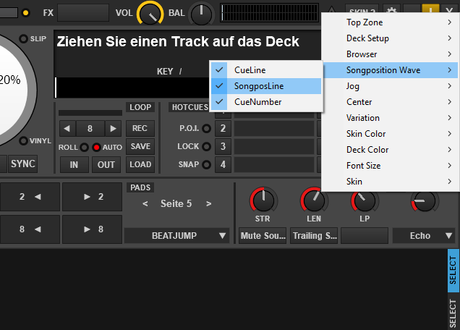Click the Seite 5 pads page label

(176, 203)
